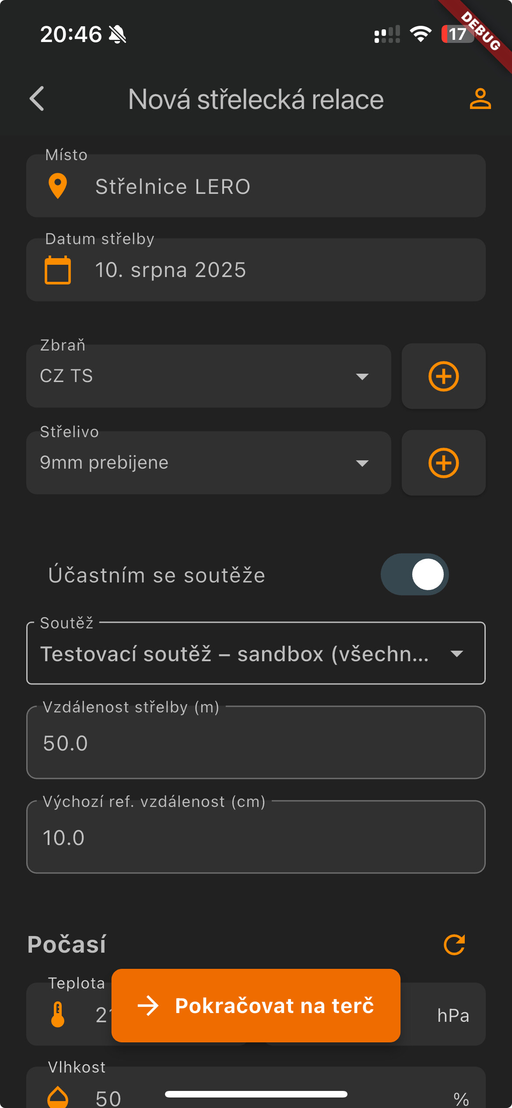
Task: Tap the orange location pin icon
Action: pos(58,186)
